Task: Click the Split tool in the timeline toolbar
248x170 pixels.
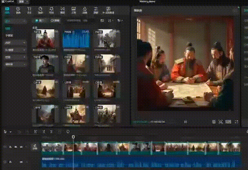Action: [x=35, y=132]
